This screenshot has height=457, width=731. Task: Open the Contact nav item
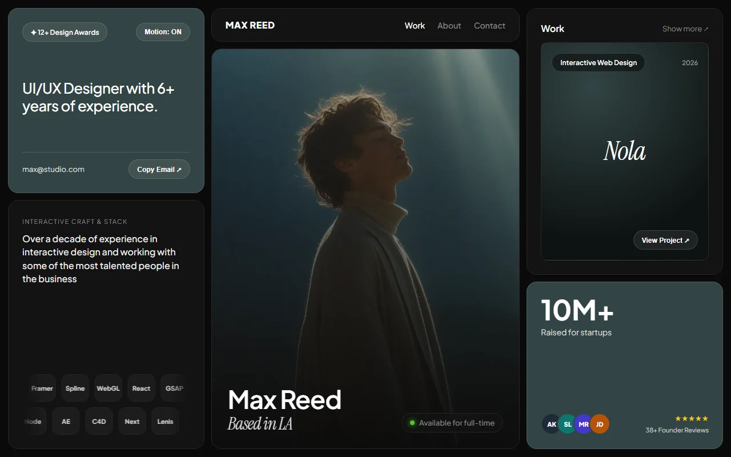point(489,26)
